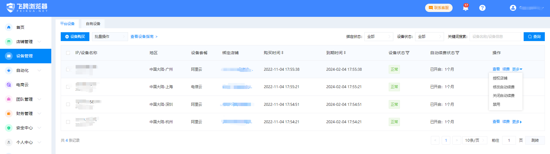Screen dimensions: 550x154
Task: Click the 自动化 robot icon
Action: [9, 70]
